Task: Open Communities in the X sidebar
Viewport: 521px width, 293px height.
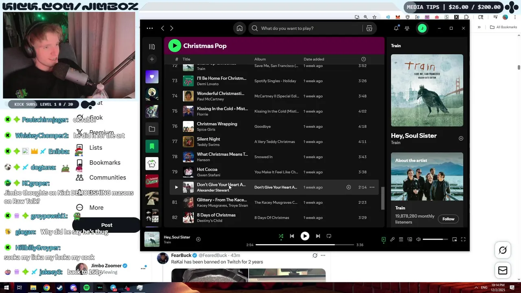Action: [101, 177]
